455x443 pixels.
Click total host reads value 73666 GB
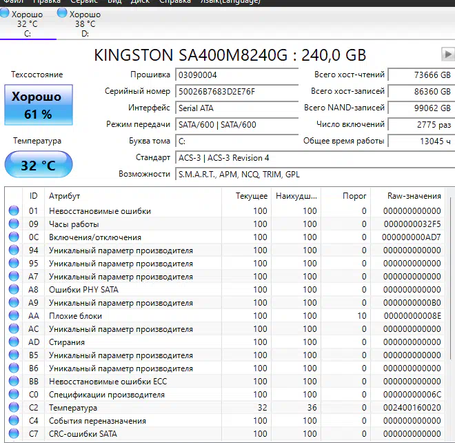(421, 75)
